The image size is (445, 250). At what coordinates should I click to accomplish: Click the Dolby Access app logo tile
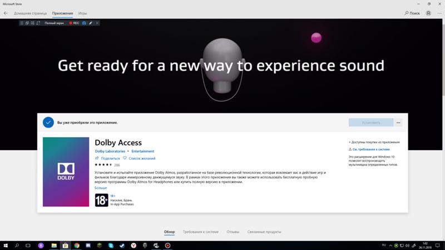click(x=66, y=172)
